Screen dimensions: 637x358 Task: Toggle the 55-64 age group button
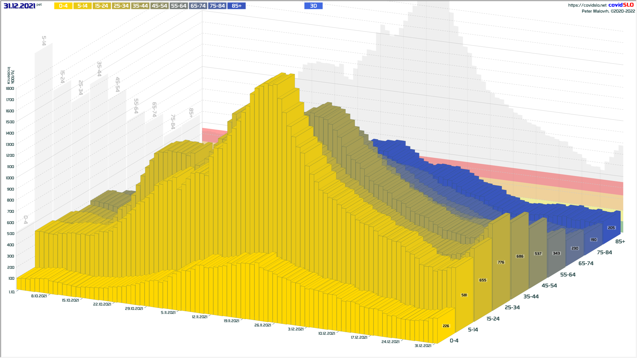[x=179, y=6]
